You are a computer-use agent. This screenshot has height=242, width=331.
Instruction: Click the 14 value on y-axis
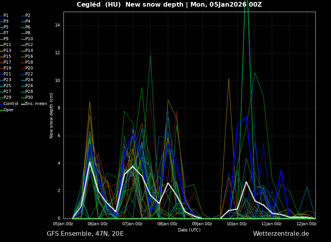click(57, 25)
